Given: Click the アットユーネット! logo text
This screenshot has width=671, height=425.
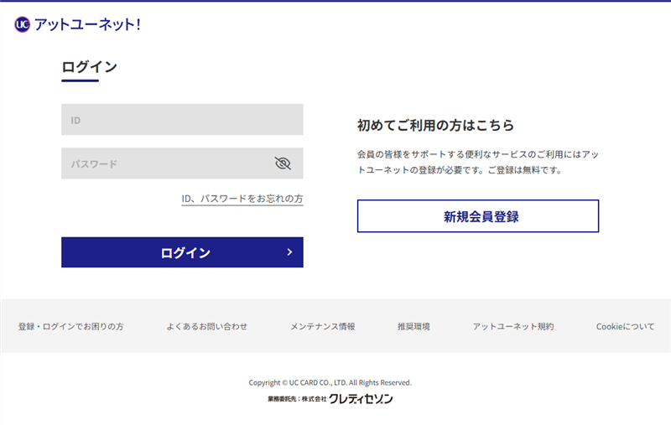Looking at the screenshot, I should click(87, 24).
